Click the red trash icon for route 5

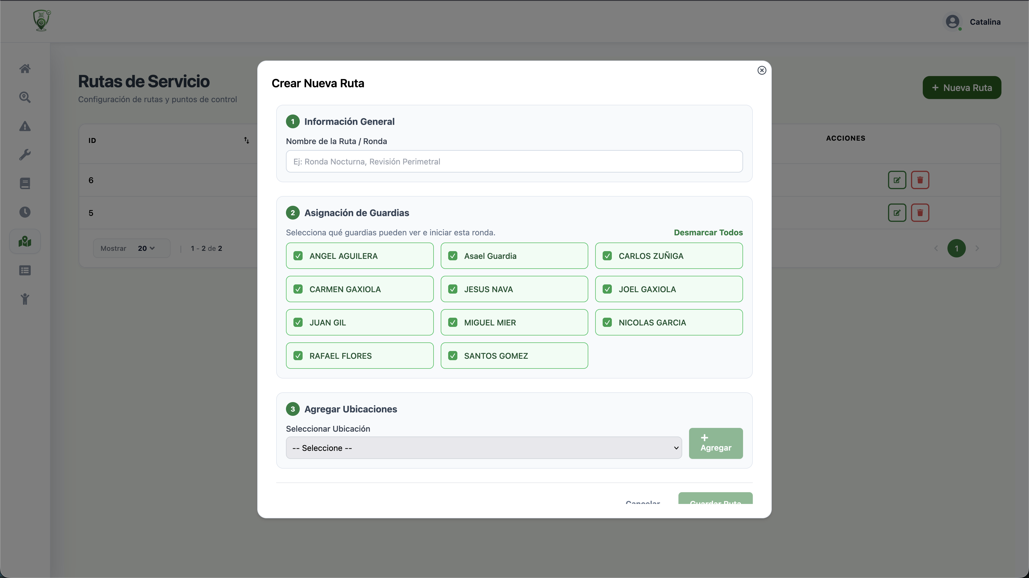(920, 213)
